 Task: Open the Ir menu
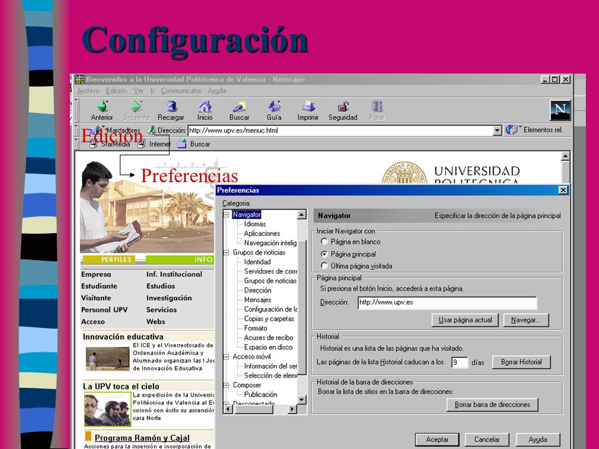click(152, 91)
